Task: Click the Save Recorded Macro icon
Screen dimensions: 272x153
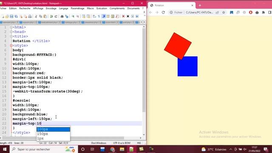Action: 137,17
